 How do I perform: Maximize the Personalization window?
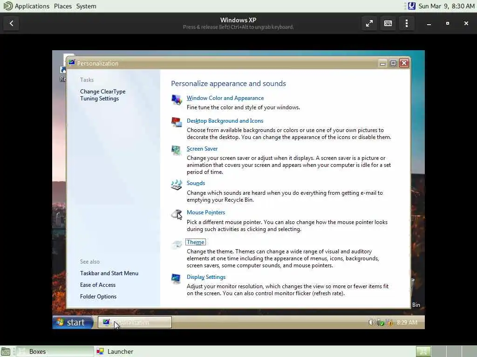pos(393,63)
